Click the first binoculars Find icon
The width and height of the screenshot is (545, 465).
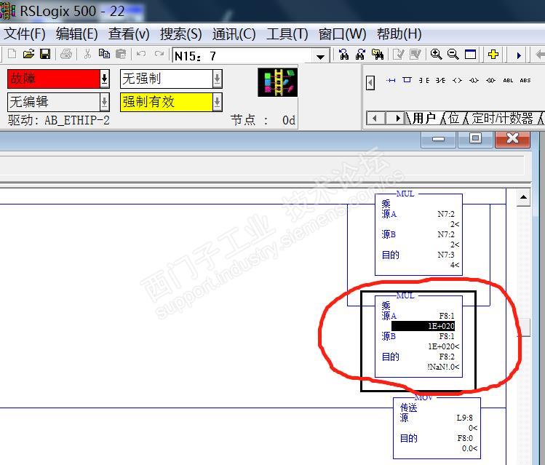tap(343, 55)
